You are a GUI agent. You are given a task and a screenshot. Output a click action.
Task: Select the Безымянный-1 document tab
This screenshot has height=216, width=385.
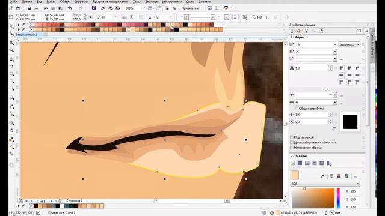click(x=26, y=35)
